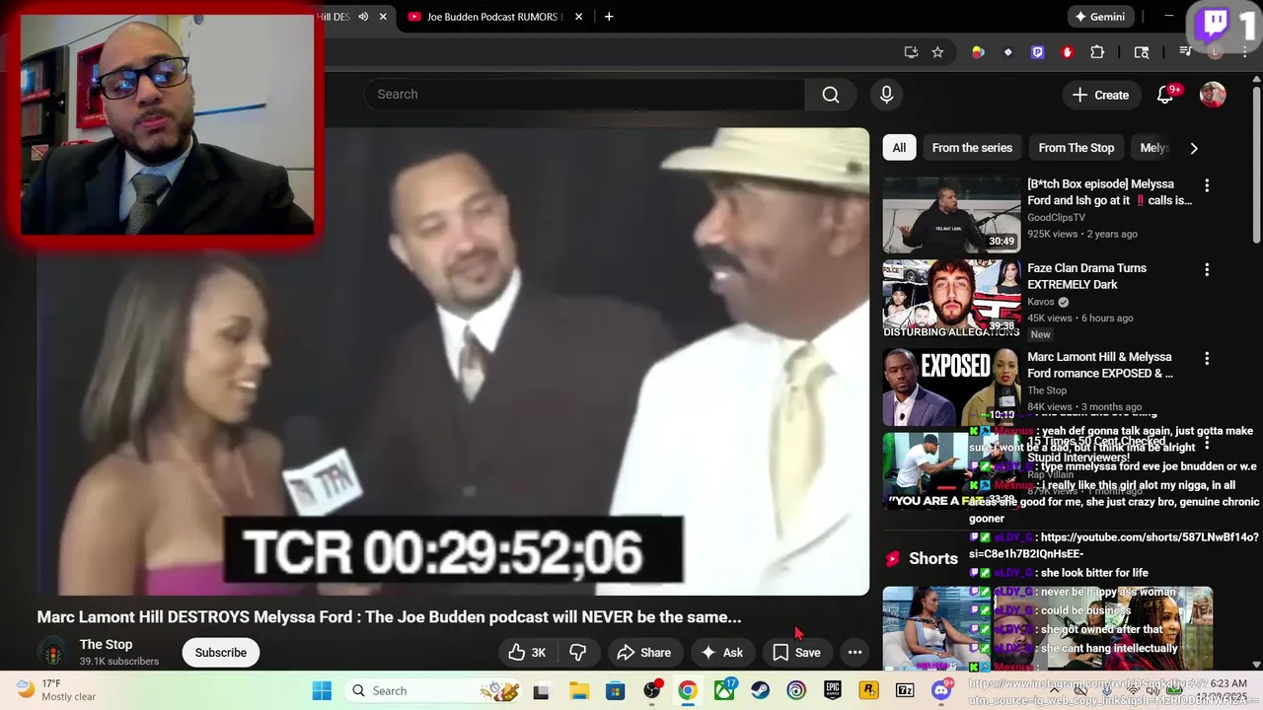Select the All filter chip
This screenshot has height=710, width=1263.
click(899, 148)
